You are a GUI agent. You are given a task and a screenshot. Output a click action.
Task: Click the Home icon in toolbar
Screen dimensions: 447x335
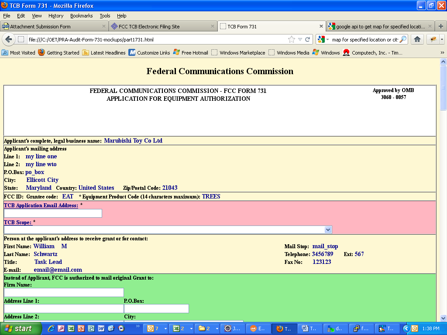point(417,39)
